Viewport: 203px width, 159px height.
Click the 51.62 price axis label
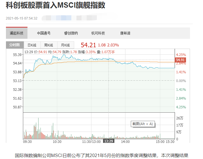(x=17, y=98)
